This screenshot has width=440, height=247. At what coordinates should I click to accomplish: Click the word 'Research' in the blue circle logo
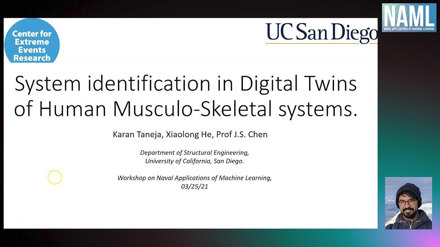[x=32, y=58]
